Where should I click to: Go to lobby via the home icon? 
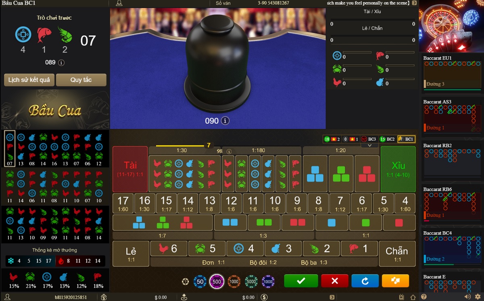[x=413, y=297]
